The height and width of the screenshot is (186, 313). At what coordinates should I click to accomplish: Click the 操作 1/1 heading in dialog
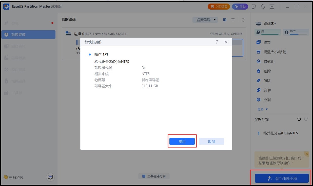tap(101, 55)
